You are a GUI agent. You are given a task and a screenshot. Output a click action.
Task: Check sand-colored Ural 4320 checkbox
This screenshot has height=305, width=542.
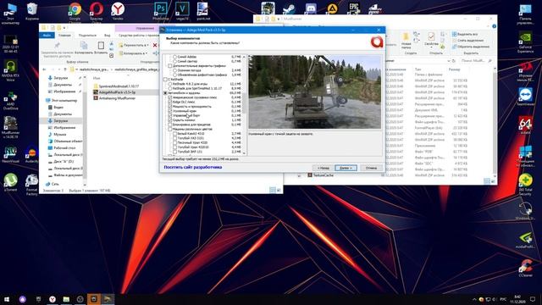(175, 142)
